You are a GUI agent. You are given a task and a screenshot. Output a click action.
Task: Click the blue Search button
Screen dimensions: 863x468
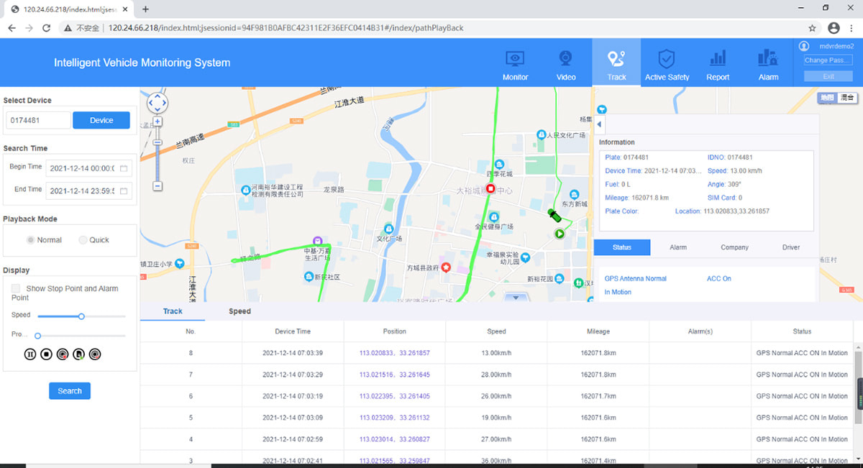tap(70, 391)
